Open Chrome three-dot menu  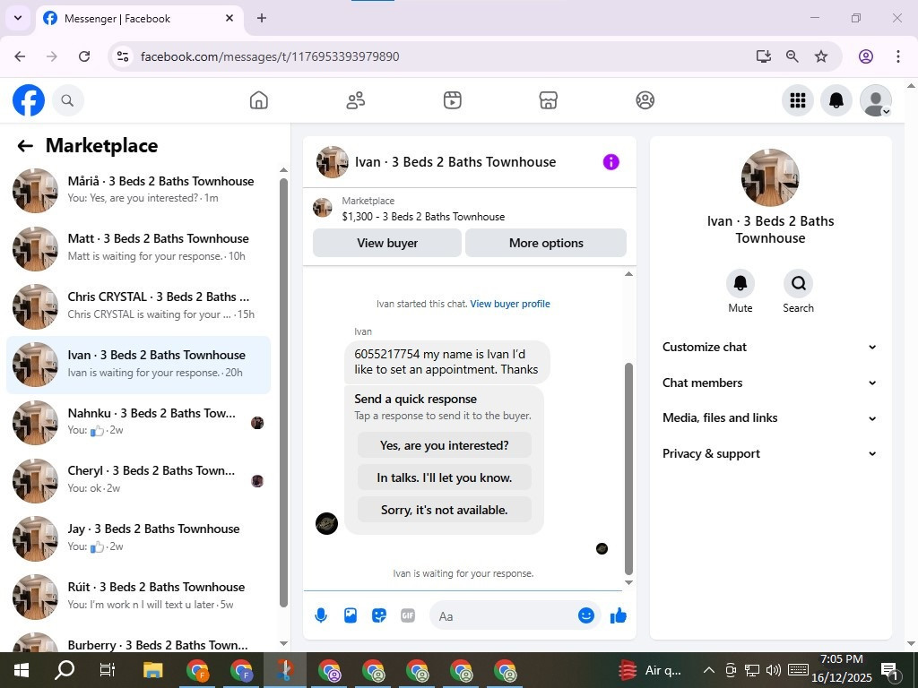[x=897, y=56]
